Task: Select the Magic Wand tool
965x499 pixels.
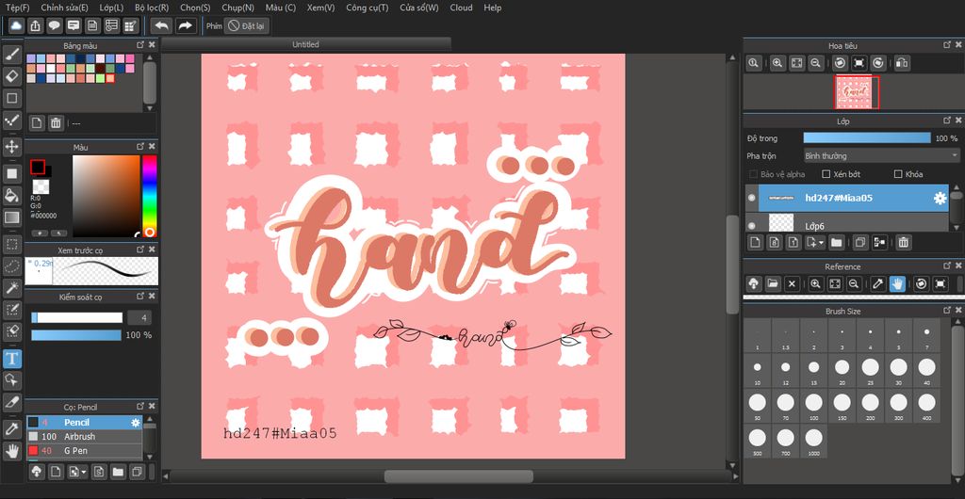Action: click(x=11, y=287)
